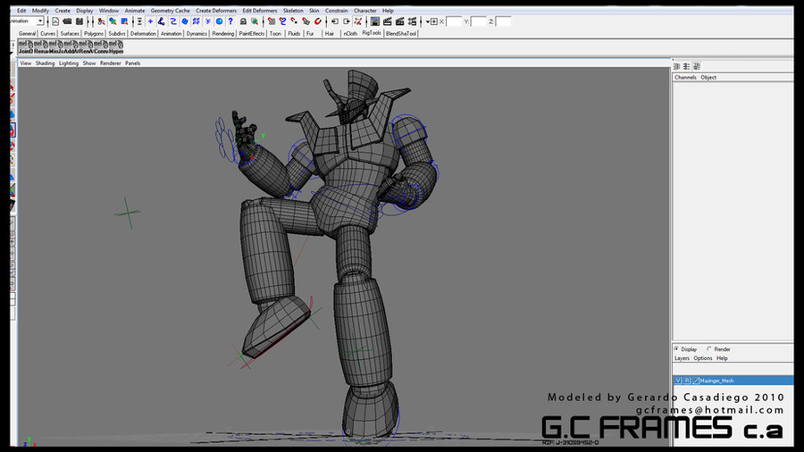Click the Conn mel shelf button

[x=101, y=46]
